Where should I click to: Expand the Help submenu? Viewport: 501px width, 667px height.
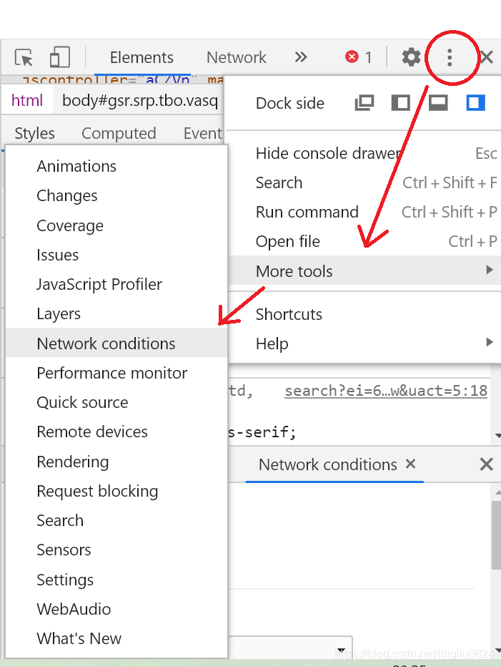[364, 344]
